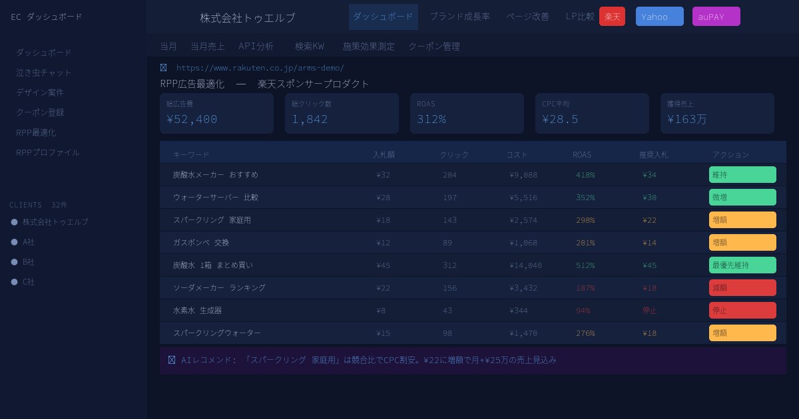Click 停止 action button for 水素水 生成器

[742, 311]
